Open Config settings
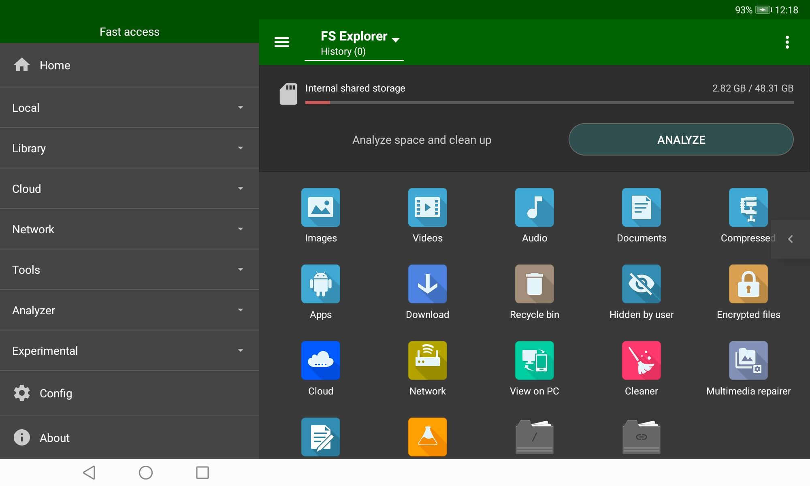The height and width of the screenshot is (486, 810). point(130,393)
